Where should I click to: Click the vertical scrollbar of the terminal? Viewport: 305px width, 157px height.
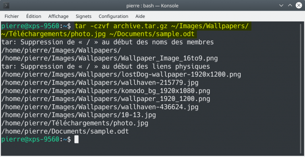pyautogui.click(x=303, y=88)
